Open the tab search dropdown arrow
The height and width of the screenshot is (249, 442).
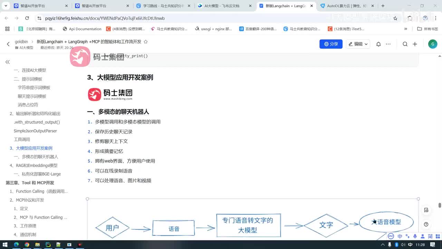pos(6,6)
